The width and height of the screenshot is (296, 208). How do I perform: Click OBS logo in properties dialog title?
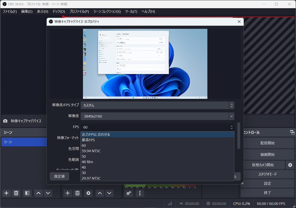pyautogui.click(x=51, y=21)
